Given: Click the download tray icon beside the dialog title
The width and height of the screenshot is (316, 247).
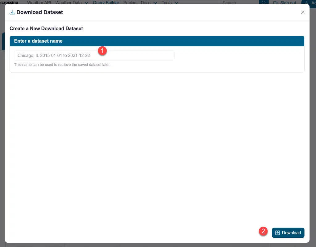Looking at the screenshot, I should (x=12, y=12).
